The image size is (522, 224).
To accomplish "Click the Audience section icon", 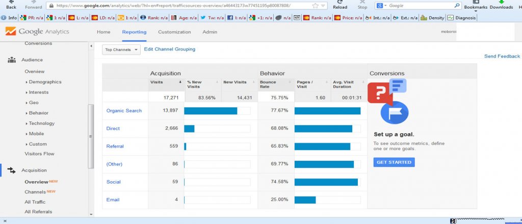I will 12,60.
